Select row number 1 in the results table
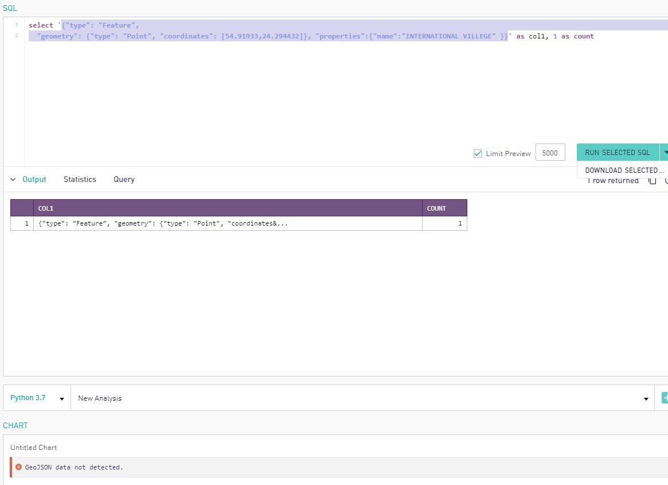This screenshot has height=485, width=668. pyautogui.click(x=22, y=223)
